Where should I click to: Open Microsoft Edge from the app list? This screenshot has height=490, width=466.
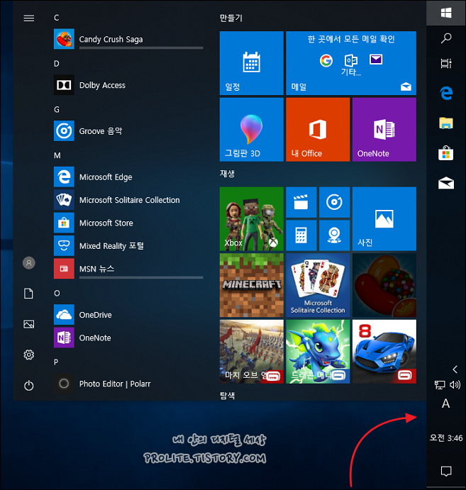128,177
